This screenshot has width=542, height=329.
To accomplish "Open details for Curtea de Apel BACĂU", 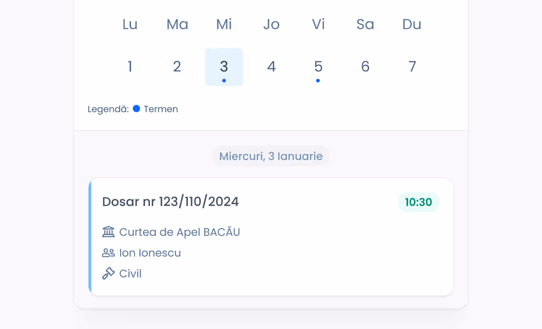I will point(180,232).
